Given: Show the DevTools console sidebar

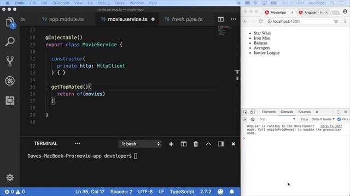Looking at the screenshot, I should tap(245, 119).
